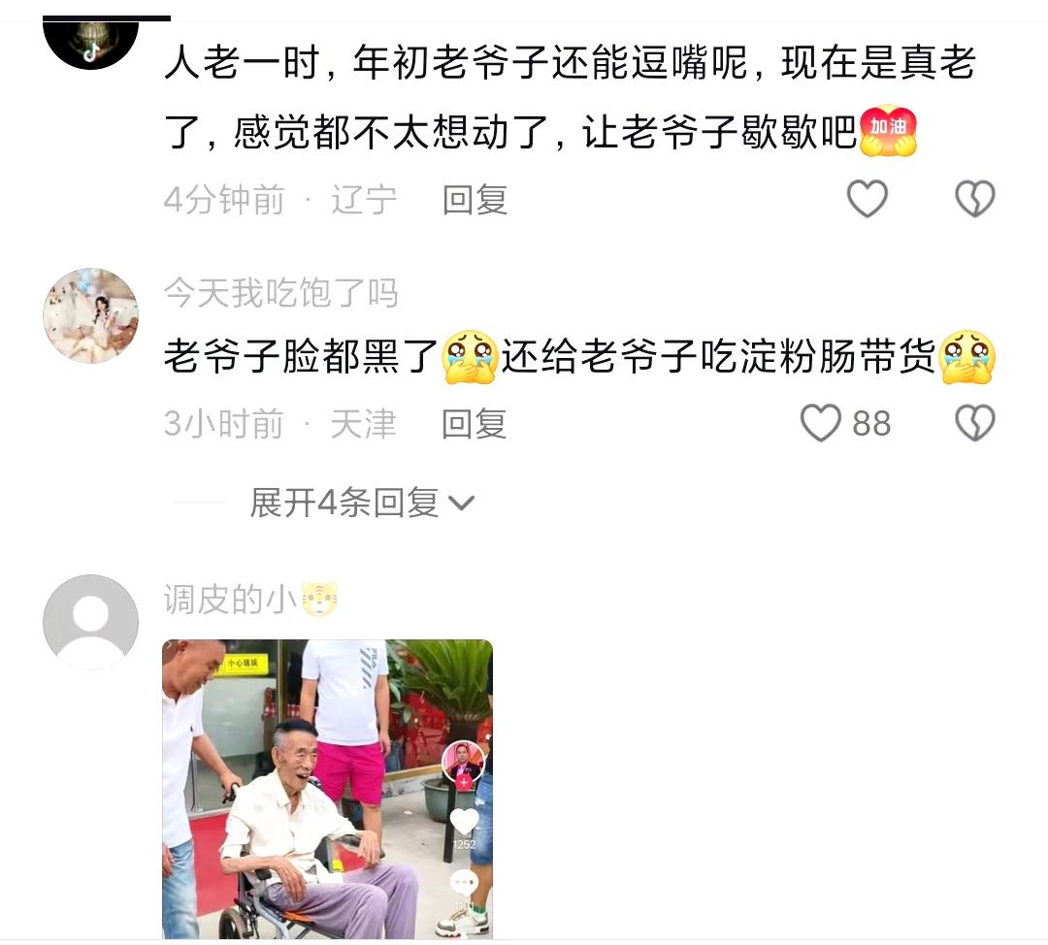Open default gray avatar of 调皮的小
Screen dimensions: 1048x945
tap(91, 622)
